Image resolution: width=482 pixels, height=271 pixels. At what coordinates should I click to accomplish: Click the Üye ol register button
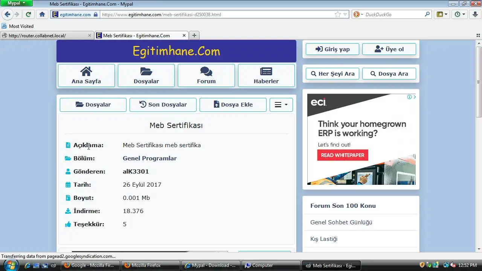[x=389, y=49]
